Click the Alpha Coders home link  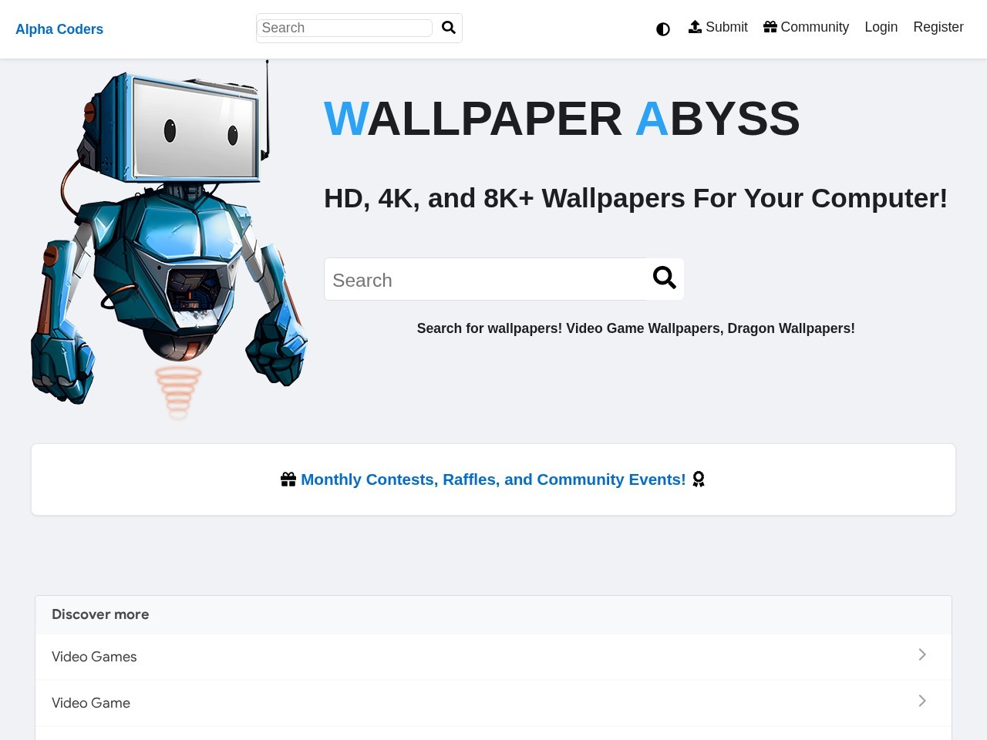pyautogui.click(x=59, y=29)
